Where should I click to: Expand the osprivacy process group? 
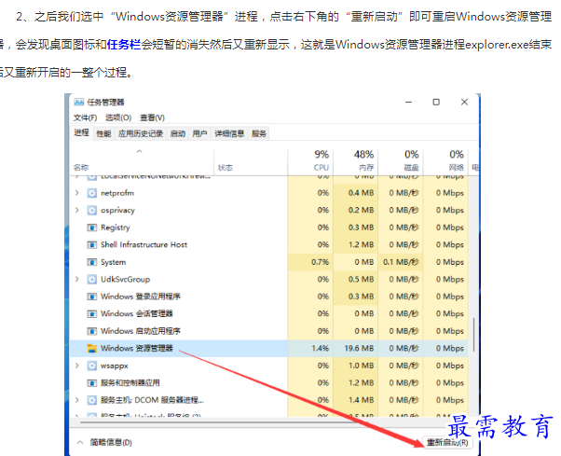coord(77,210)
